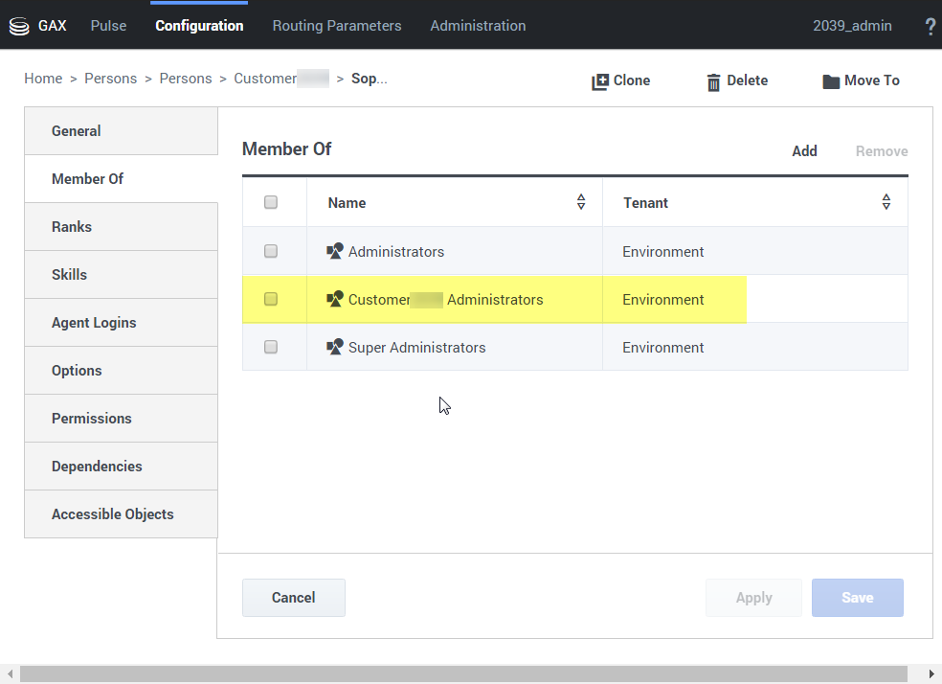This screenshot has width=942, height=684.
Task: Click the Clone icon
Action: coord(600,81)
